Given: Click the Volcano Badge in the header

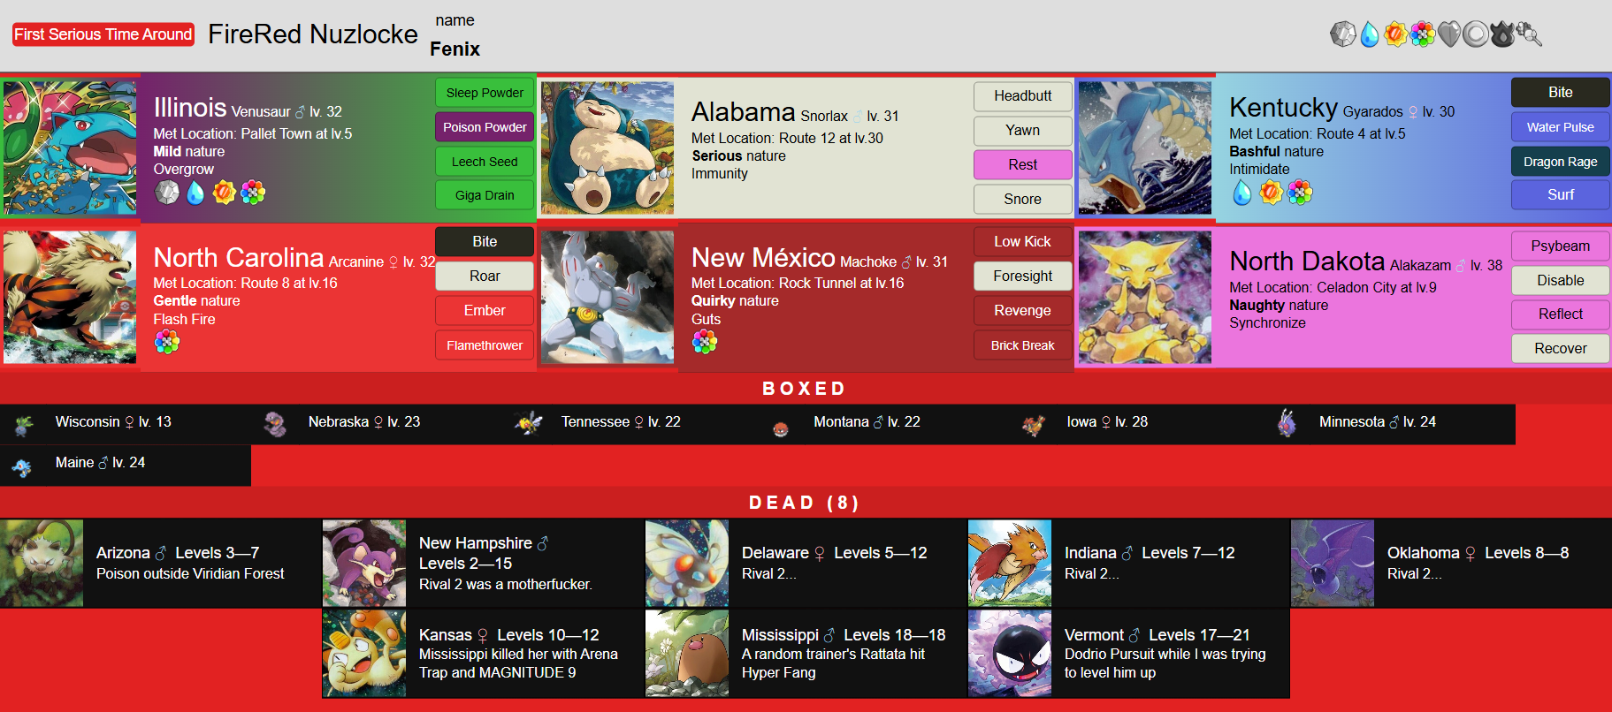Looking at the screenshot, I should tap(1502, 34).
